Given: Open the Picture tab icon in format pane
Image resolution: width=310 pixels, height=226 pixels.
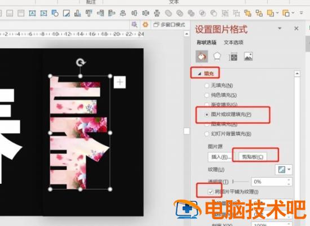Looking at the screenshot, I should 248,56.
